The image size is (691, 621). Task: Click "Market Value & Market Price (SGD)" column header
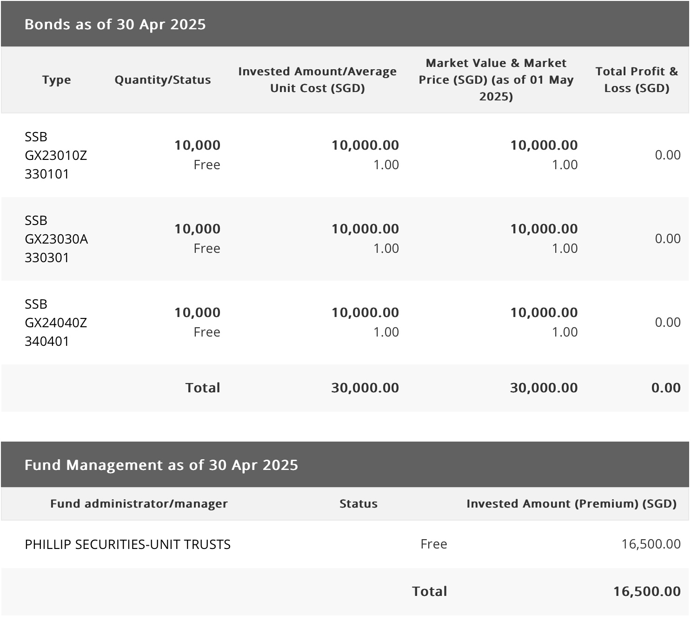496,79
